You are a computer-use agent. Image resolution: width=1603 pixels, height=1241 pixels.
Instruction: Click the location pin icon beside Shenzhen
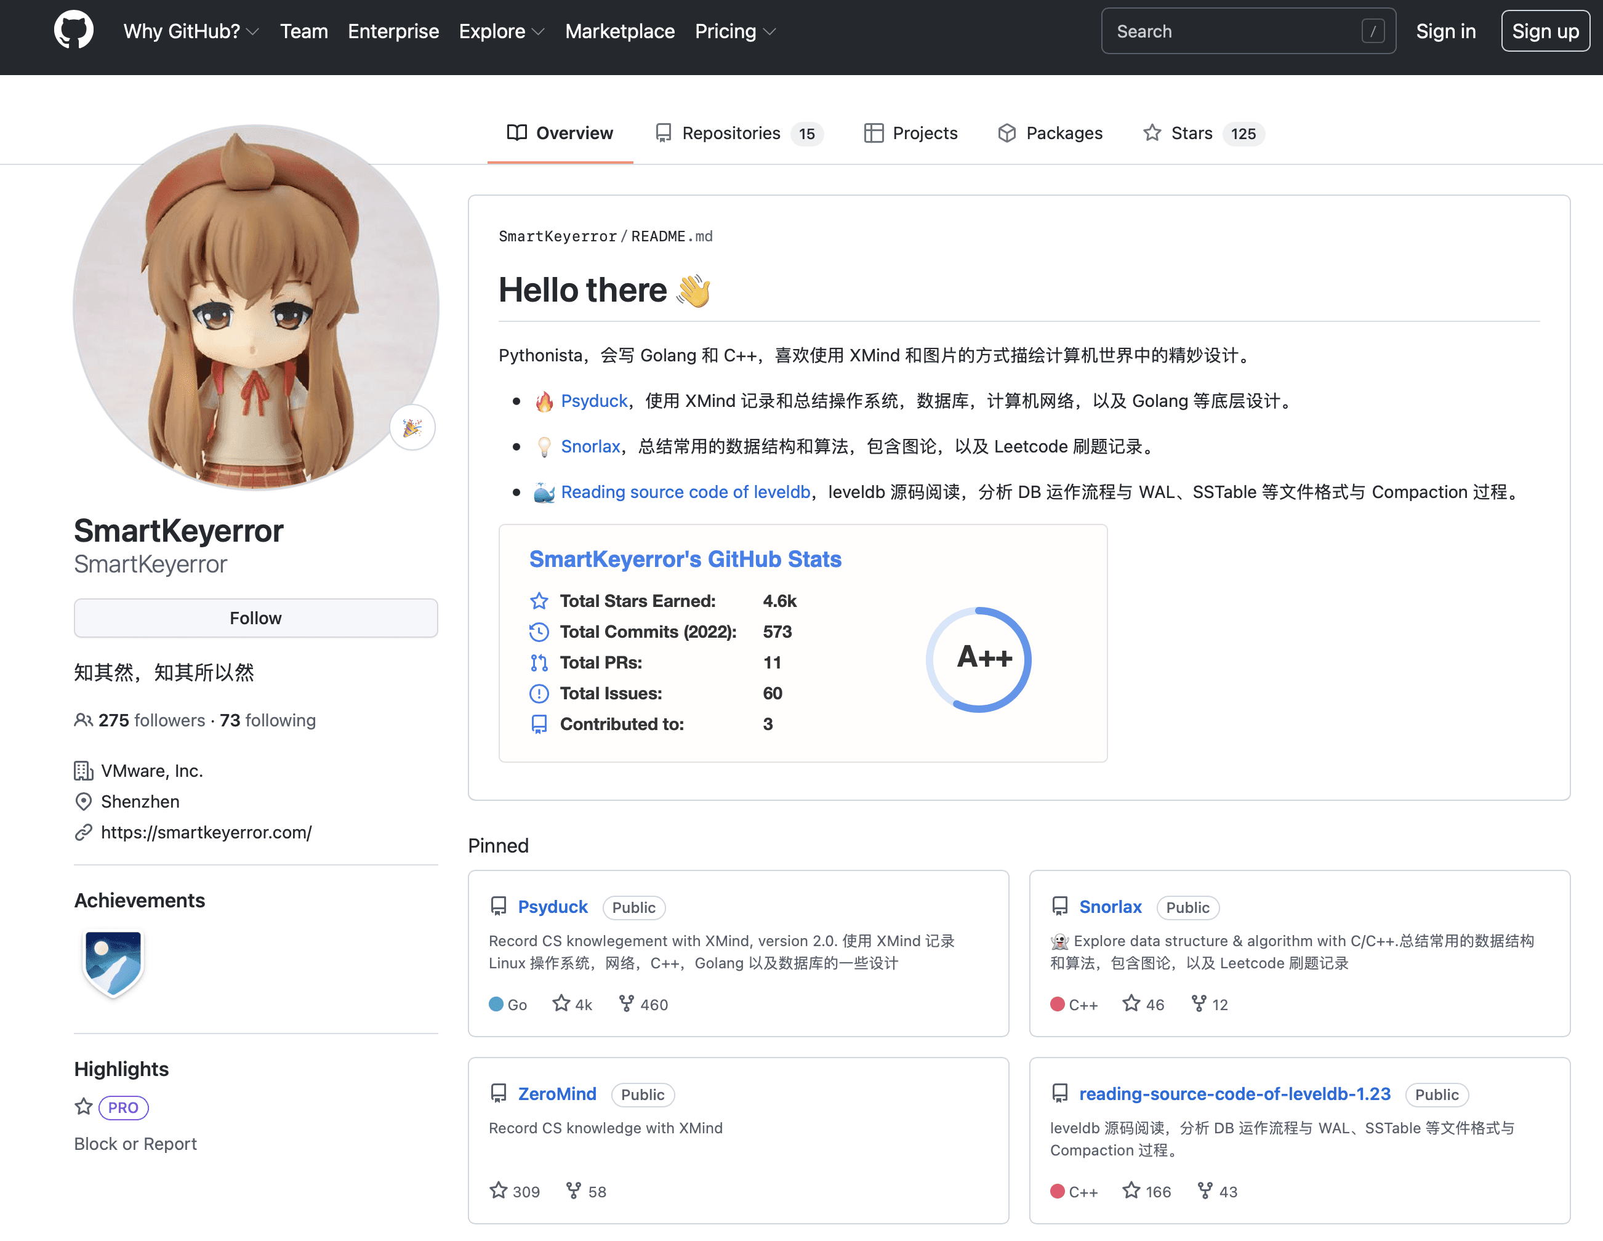[x=83, y=801]
